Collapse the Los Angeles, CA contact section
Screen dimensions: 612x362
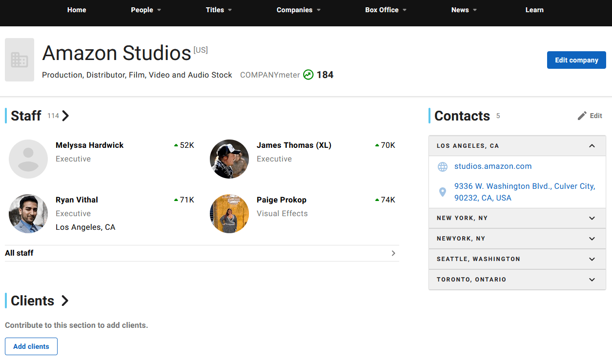592,146
